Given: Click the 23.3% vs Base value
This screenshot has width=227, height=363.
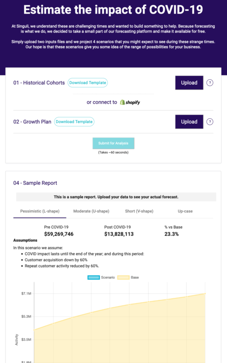Looking at the screenshot, I should (x=172, y=234).
